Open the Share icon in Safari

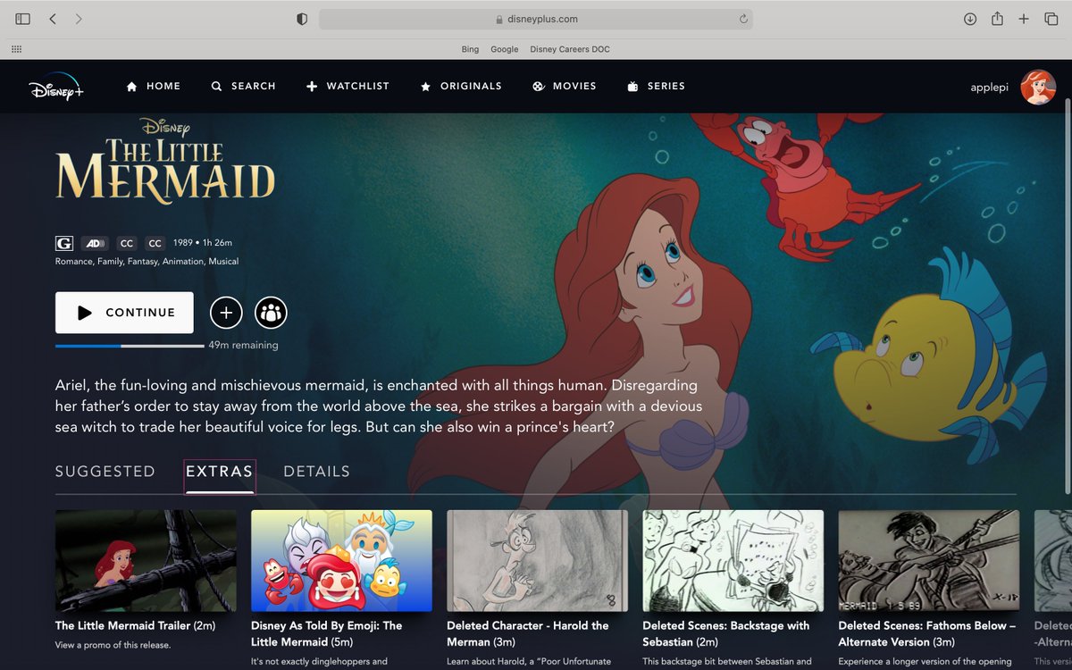(997, 19)
